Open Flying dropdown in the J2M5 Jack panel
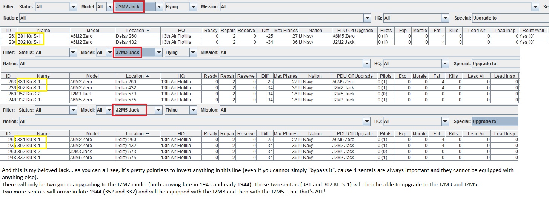Viewport: 549px width, 204px height. (x=181, y=110)
